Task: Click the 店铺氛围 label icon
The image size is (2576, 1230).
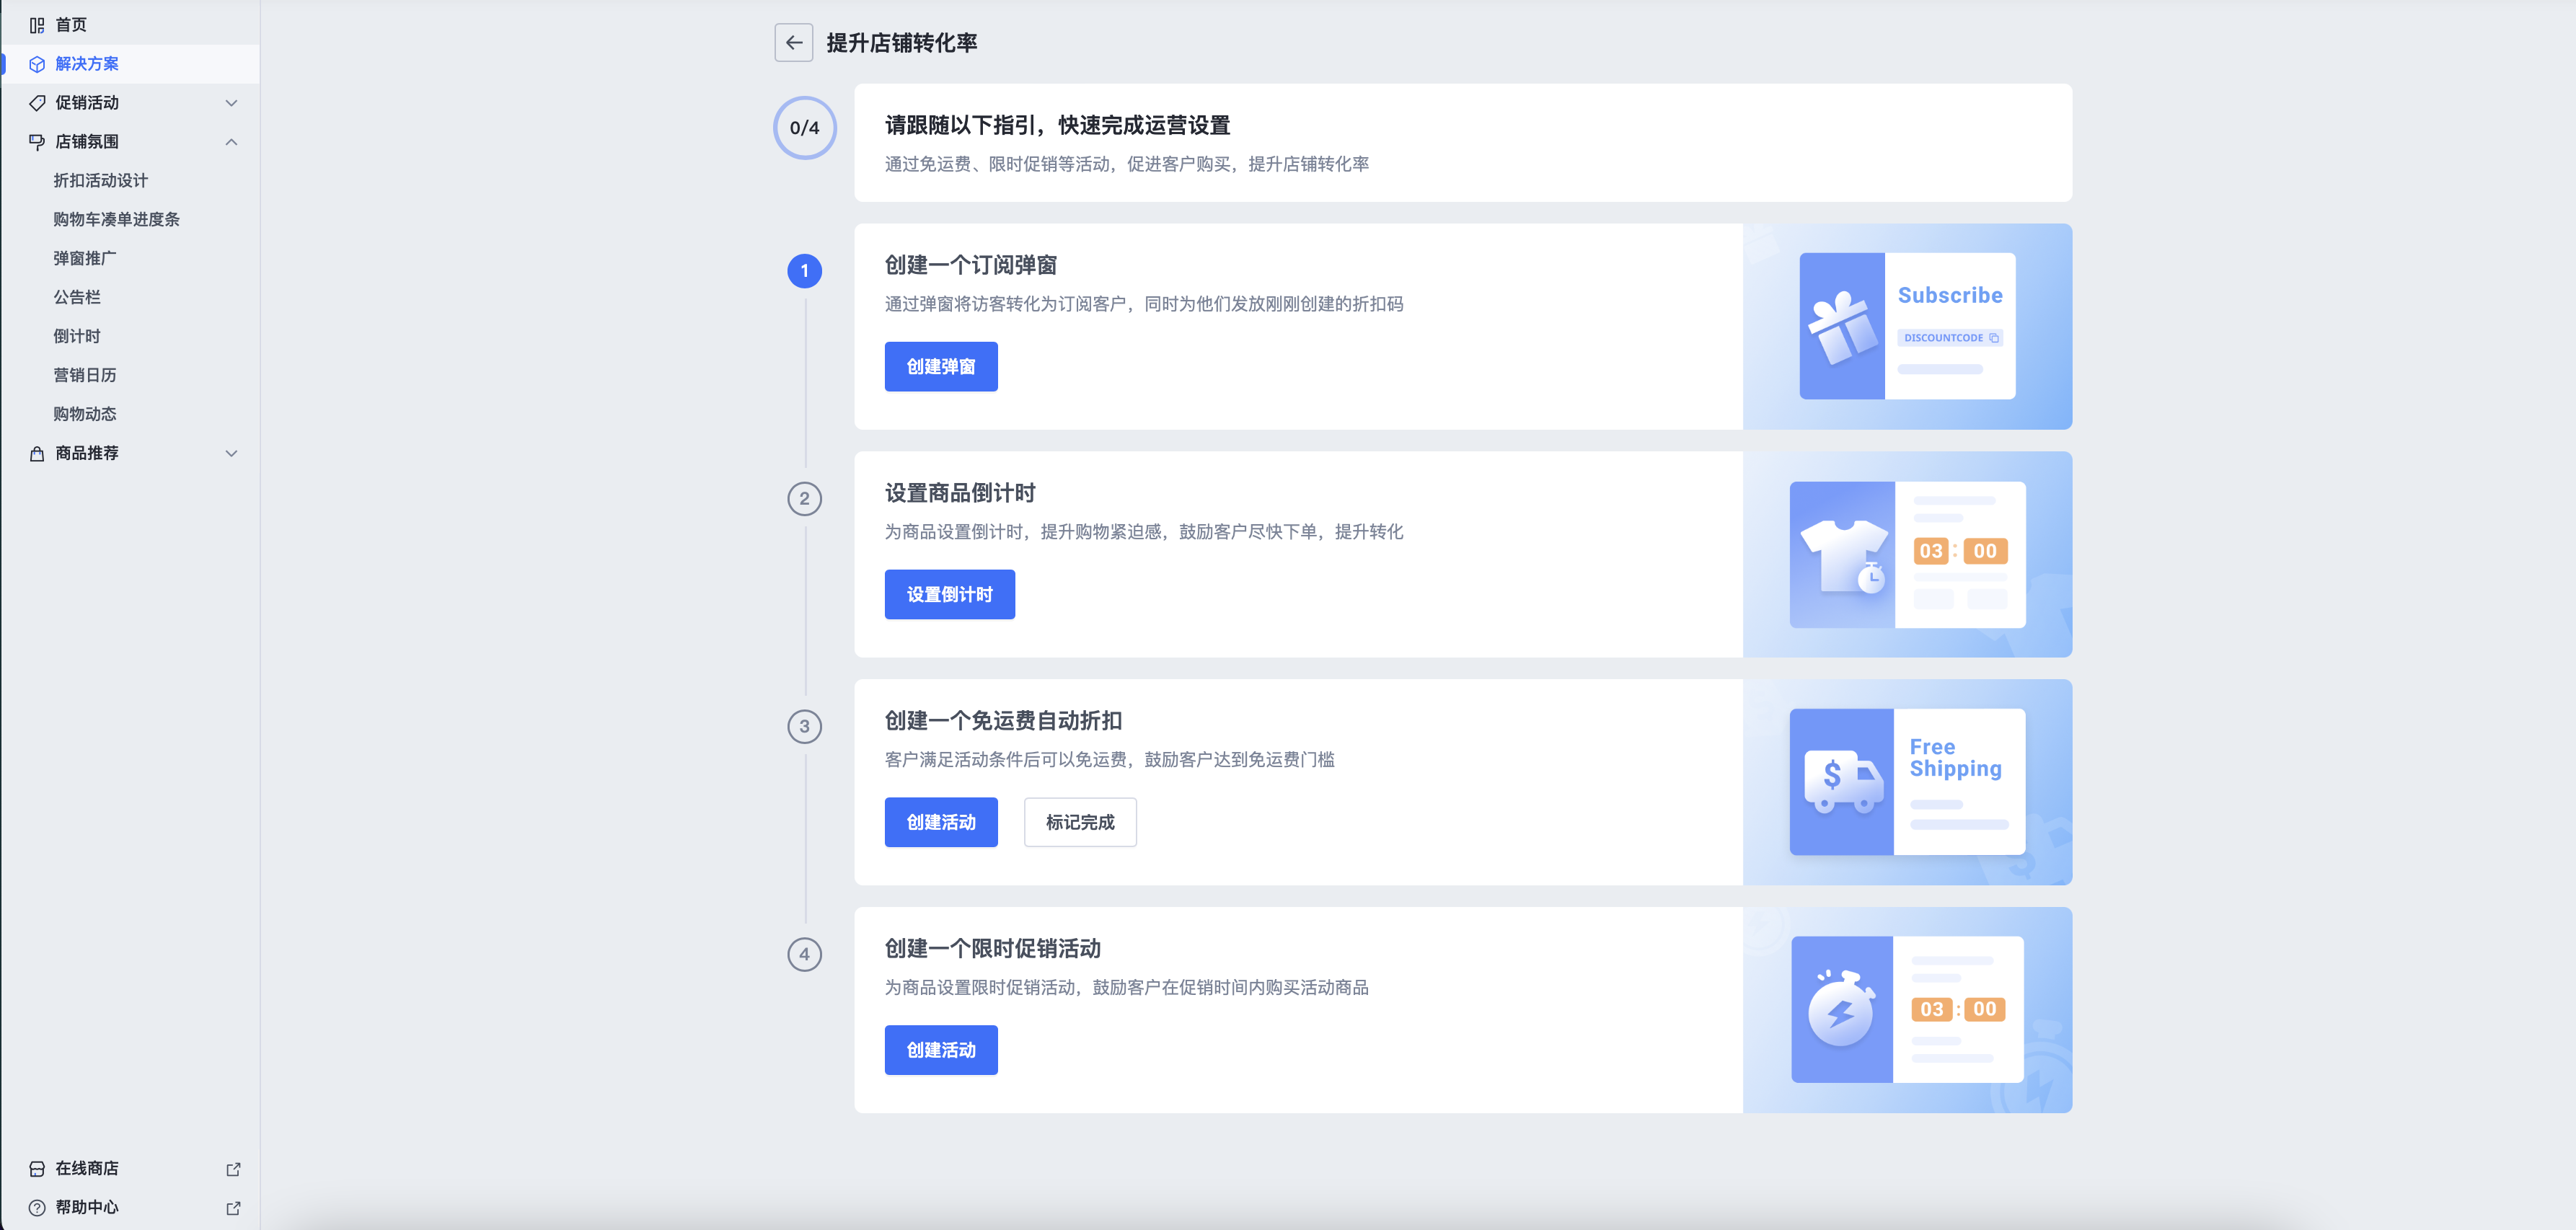Action: (37, 141)
